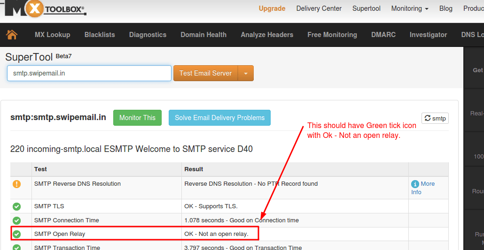Click SMTP Connection Time test name
Image resolution: width=484 pixels, height=250 pixels.
point(67,220)
